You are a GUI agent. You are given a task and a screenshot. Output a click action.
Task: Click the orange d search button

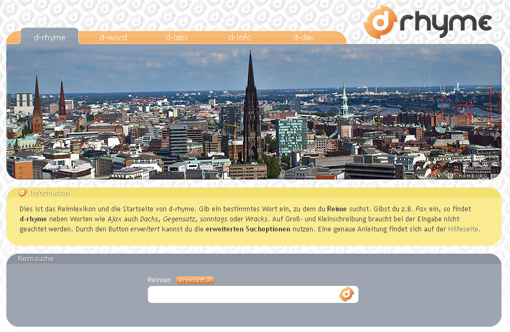[x=347, y=294]
